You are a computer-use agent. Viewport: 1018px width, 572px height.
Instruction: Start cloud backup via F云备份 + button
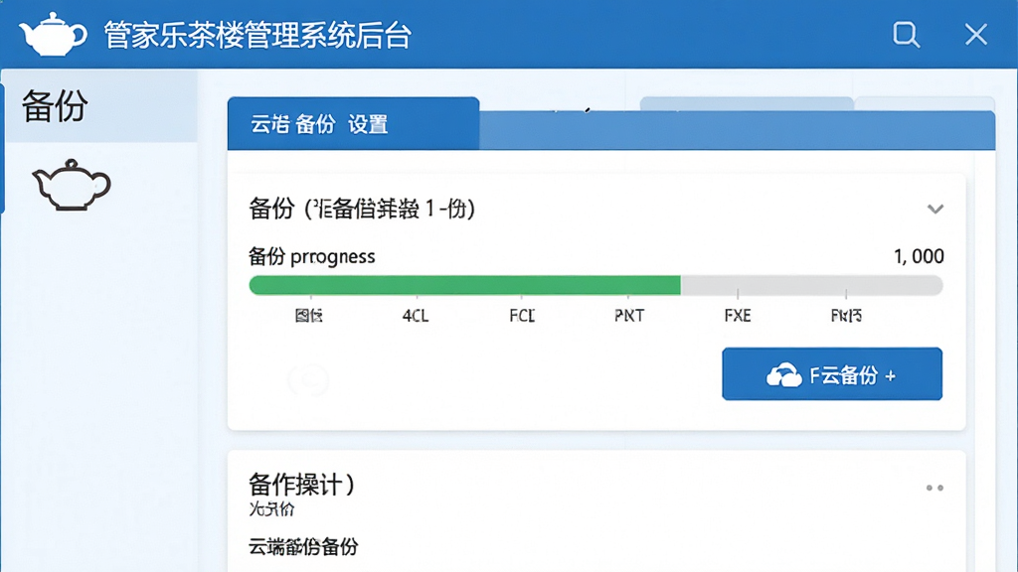832,374
